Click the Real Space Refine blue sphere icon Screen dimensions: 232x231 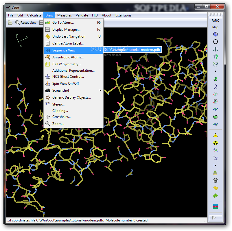pyautogui.click(x=216, y=34)
